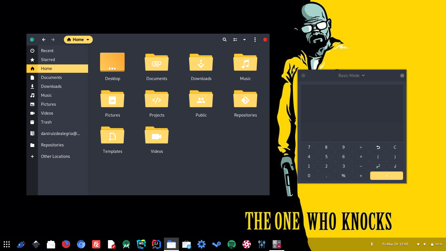Open Pictures from the sidebar
This screenshot has height=251, width=446.
[x=57, y=104]
